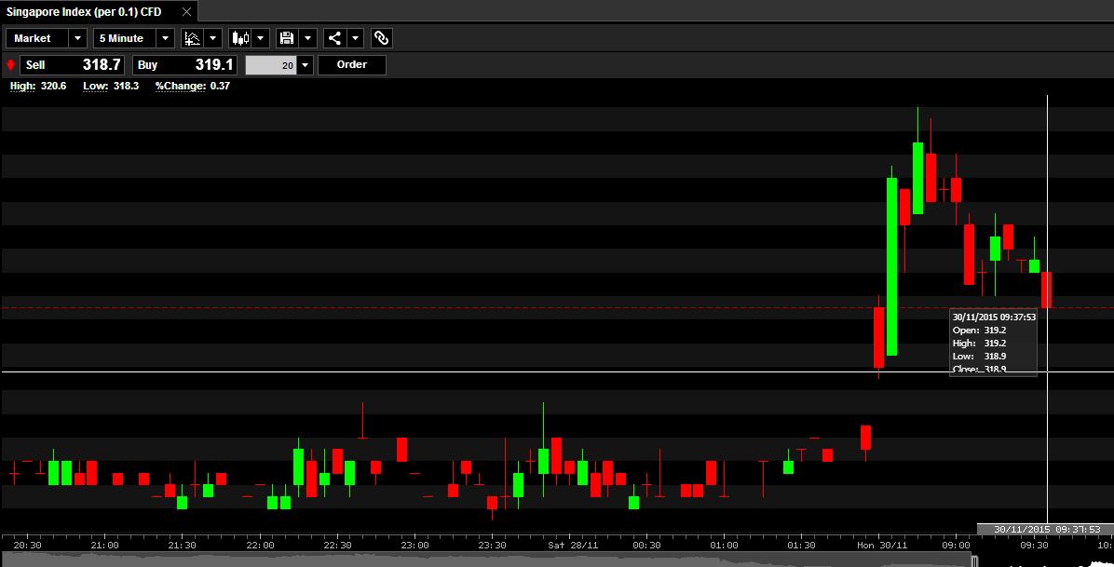Open dropdown arrow next to candlestick icon
The width and height of the screenshot is (1114, 567).
261,38
